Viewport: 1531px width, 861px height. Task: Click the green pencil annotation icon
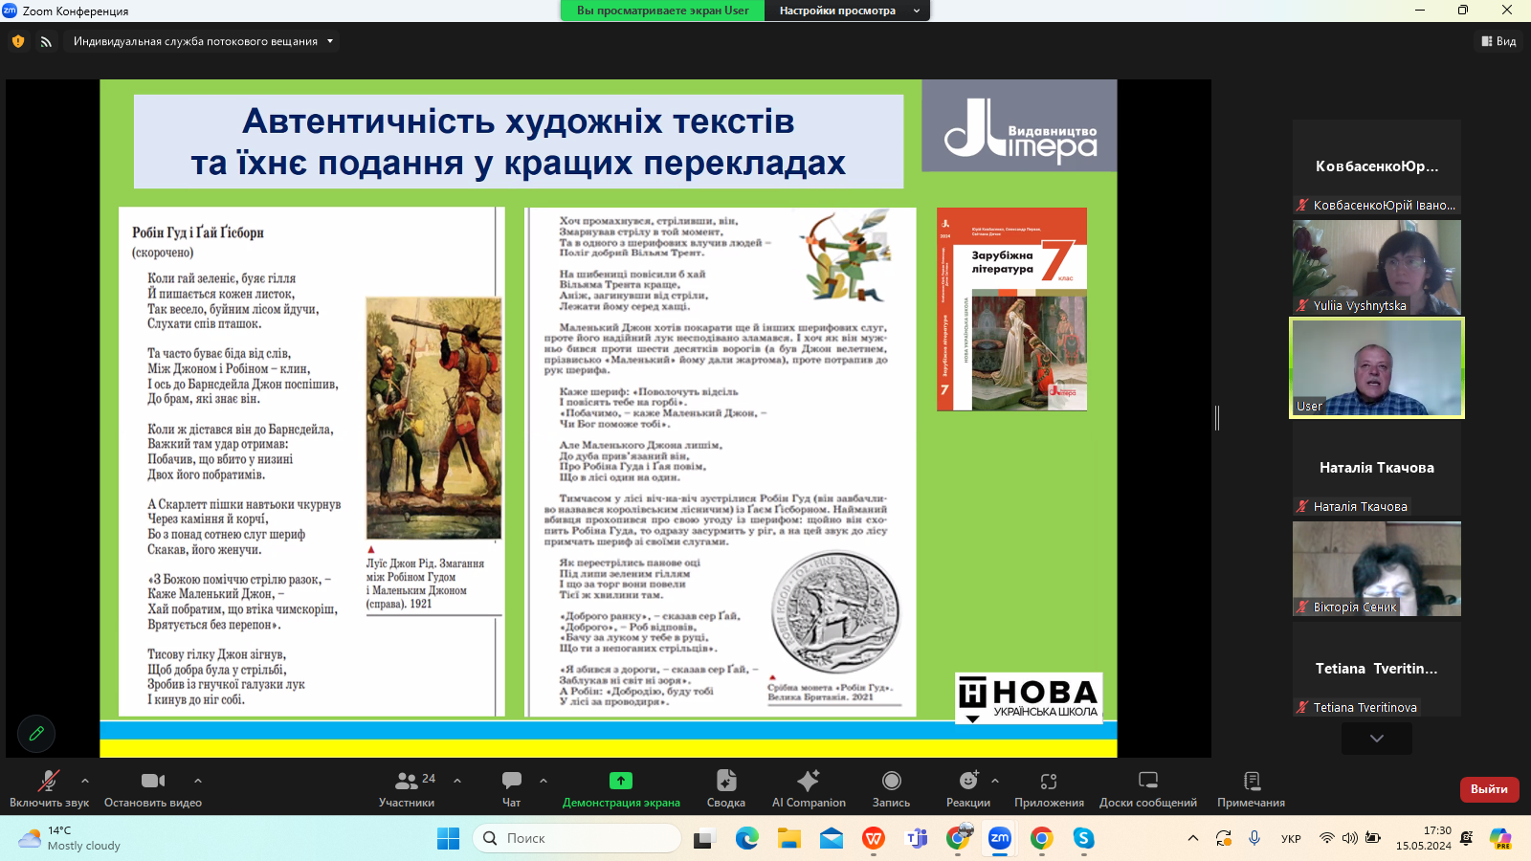pos(36,734)
